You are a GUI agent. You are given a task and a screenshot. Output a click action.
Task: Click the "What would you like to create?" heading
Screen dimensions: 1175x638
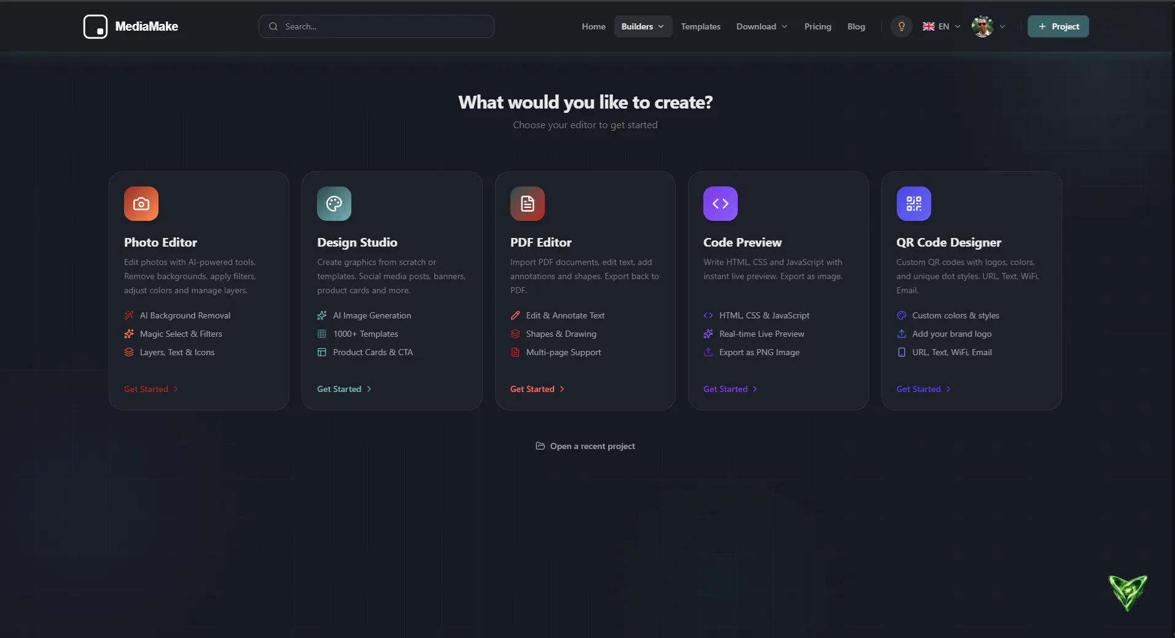(x=585, y=102)
